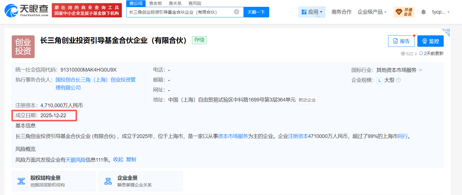The image size is (462, 195).
Task: Select the 查关系 tab
Action: point(175,3)
